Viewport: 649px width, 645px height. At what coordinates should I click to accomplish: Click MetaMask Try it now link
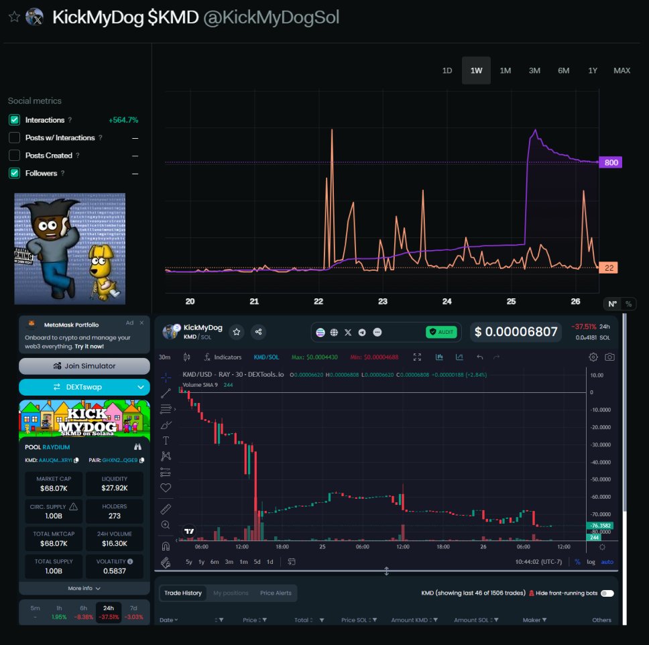tap(89, 347)
